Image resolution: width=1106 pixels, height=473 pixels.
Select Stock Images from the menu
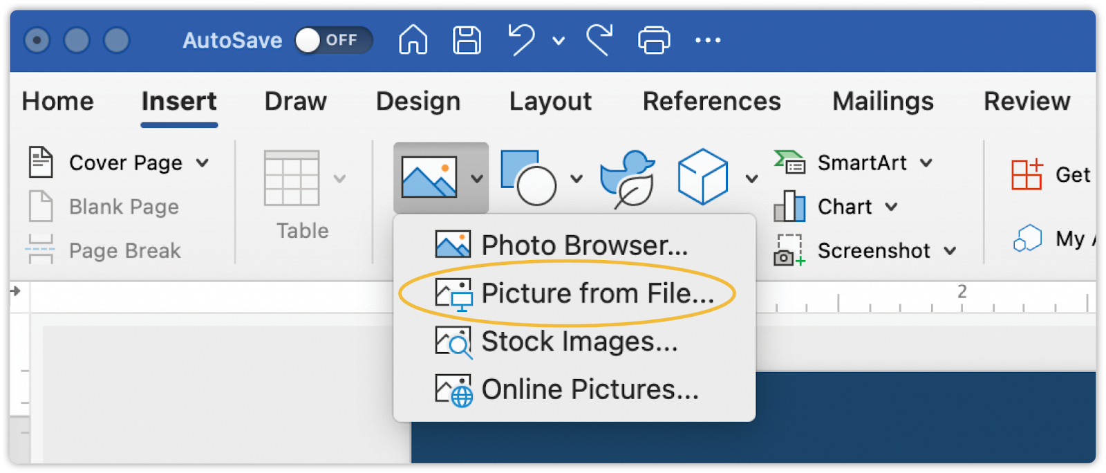tap(574, 341)
